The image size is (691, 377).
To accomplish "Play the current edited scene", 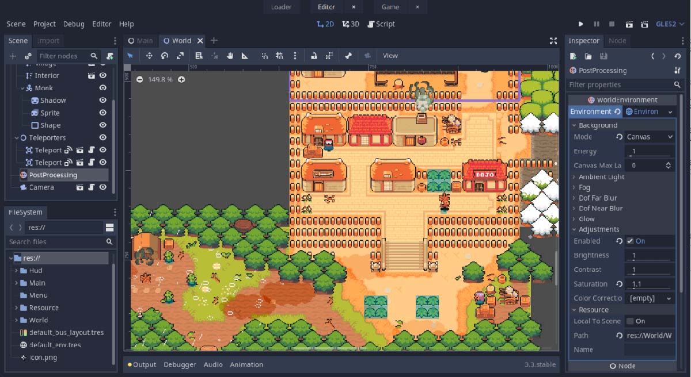I will point(629,24).
